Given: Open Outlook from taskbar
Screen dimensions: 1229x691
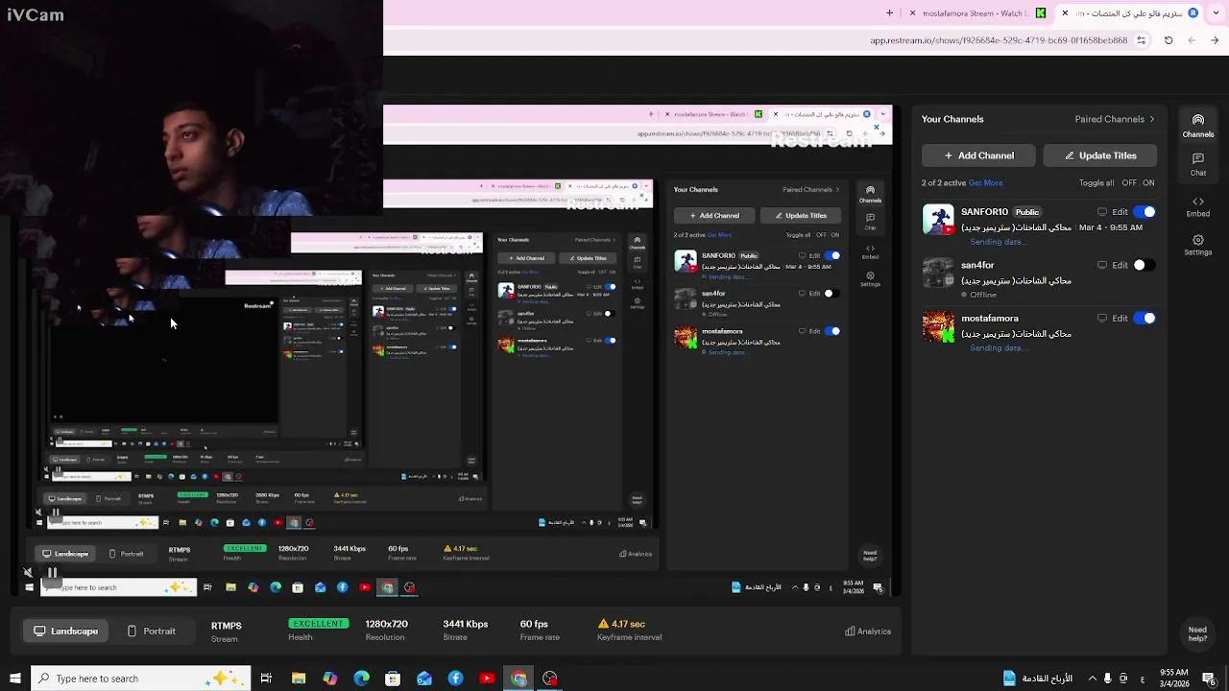Looking at the screenshot, I should (424, 679).
